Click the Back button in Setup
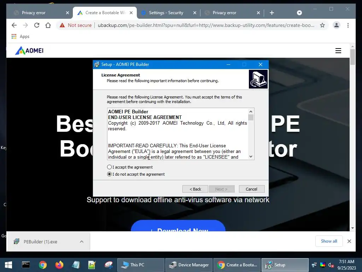The width and height of the screenshot is (362, 272). tap(195, 189)
